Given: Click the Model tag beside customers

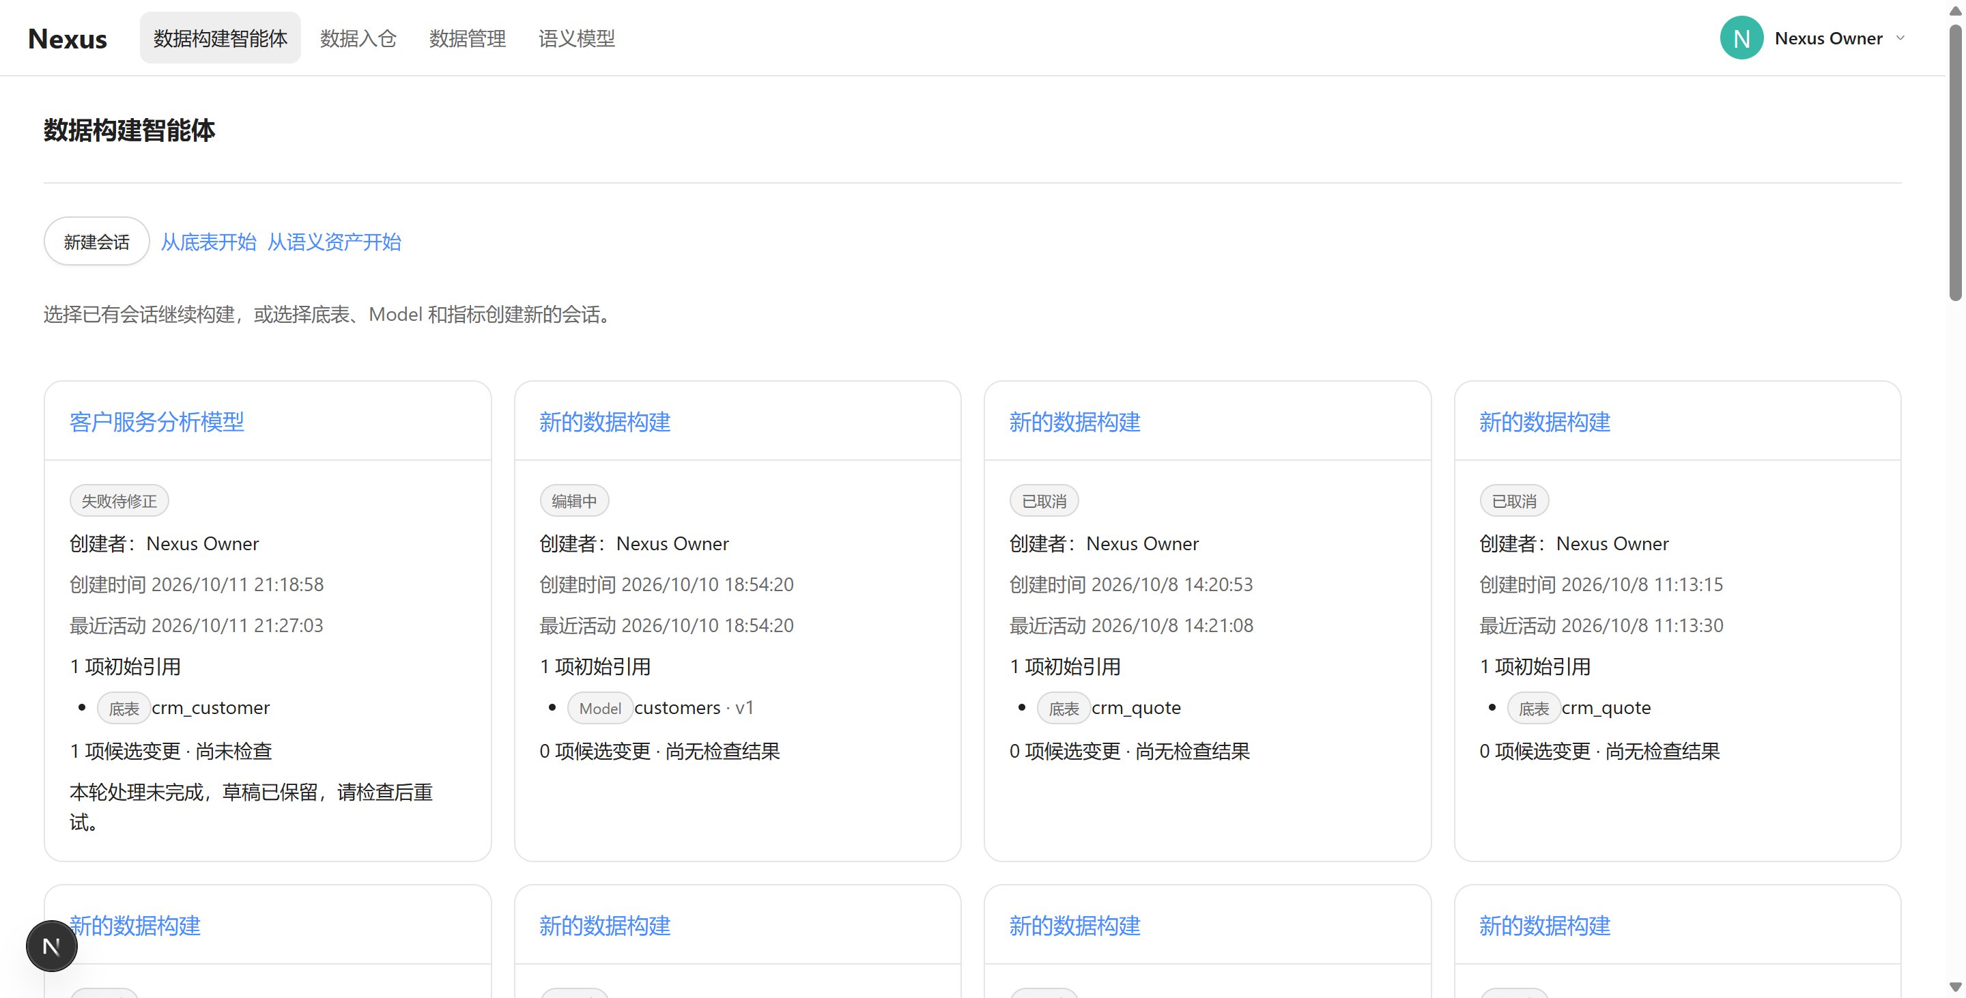Looking at the screenshot, I should coord(600,709).
